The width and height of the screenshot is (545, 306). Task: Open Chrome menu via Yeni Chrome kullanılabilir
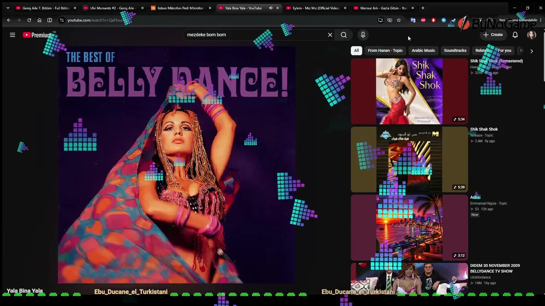pyautogui.click(x=518, y=20)
